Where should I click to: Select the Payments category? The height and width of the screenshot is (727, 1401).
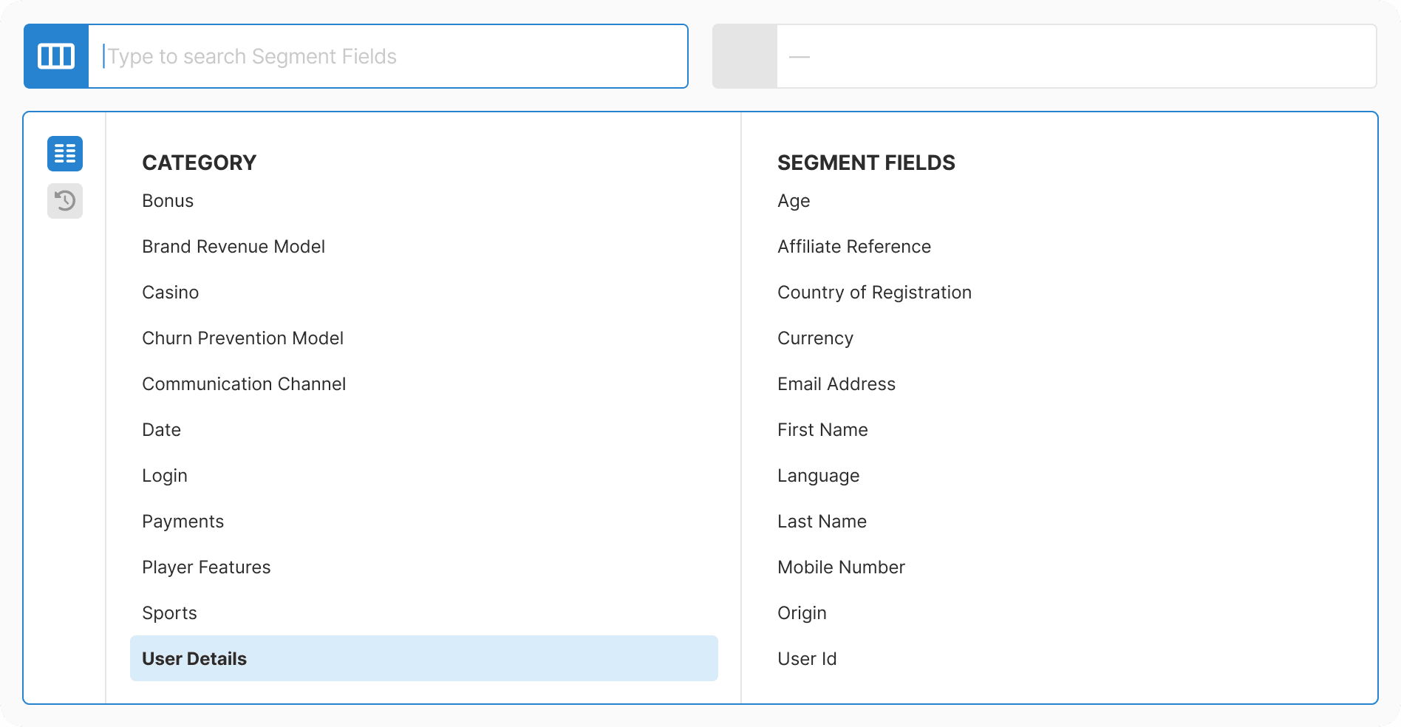pos(183,521)
